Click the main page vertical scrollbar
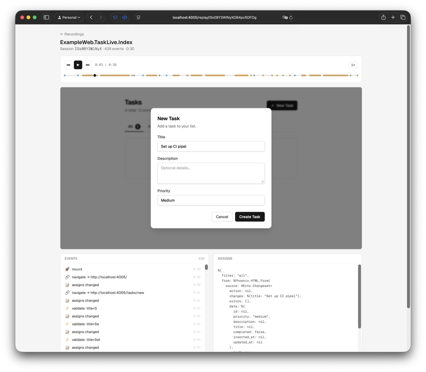The height and width of the screenshot is (372, 426). click(x=409, y=166)
